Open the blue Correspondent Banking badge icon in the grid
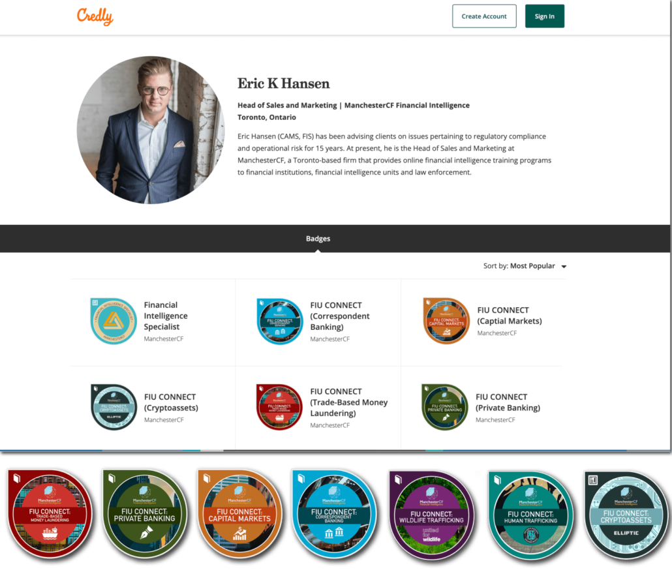The image size is (672, 585). point(280,321)
